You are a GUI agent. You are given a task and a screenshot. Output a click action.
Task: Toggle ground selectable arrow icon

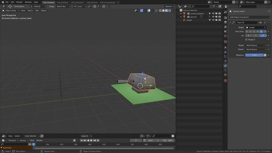click(x=210, y=17)
